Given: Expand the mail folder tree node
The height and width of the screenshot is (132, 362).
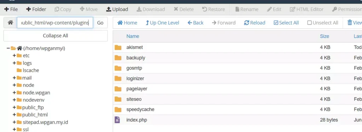Looking at the screenshot, I should pyautogui.click(x=14, y=78).
